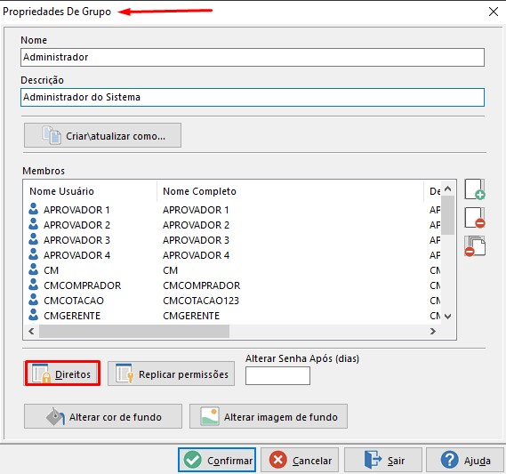Screen dimensions: 506x474
Task: Click the user icon beside APROVADOR 3
Action: 33,239
